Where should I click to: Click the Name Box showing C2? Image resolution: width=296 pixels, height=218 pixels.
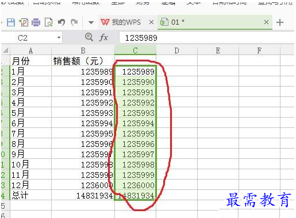[32, 38]
